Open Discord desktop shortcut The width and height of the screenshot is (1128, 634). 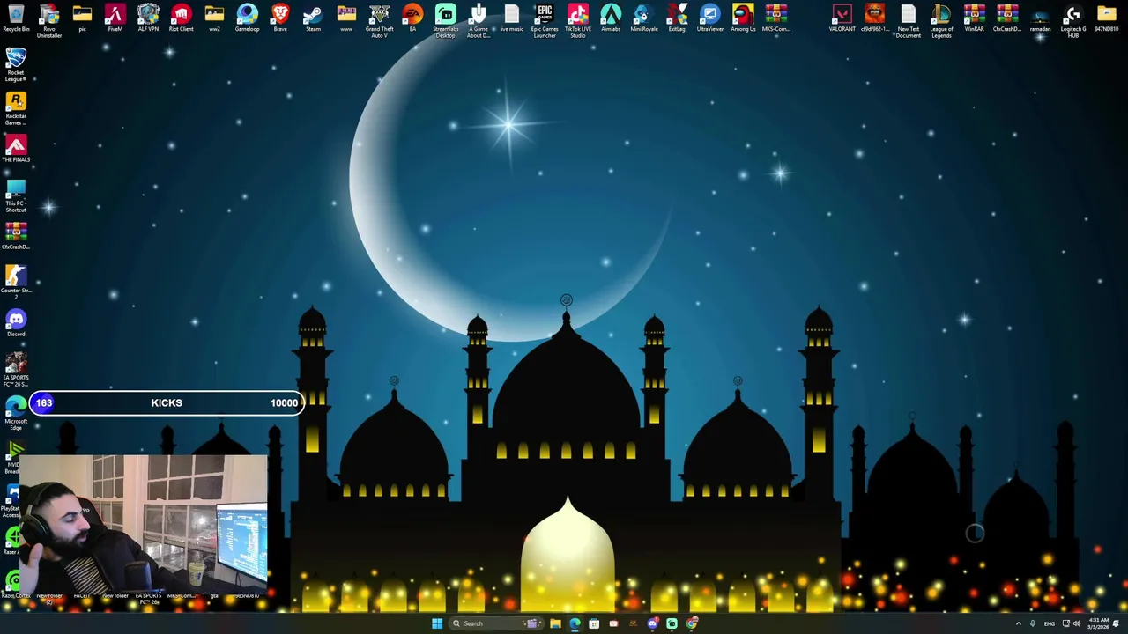pos(16,323)
